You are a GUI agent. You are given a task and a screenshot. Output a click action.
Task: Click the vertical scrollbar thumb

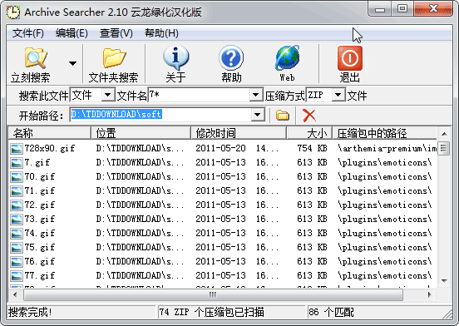pyautogui.click(x=444, y=148)
